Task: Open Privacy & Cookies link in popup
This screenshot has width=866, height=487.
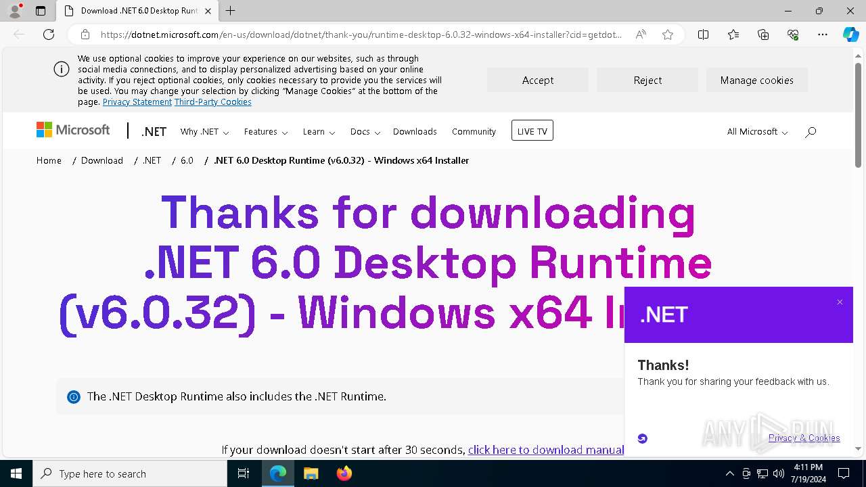Action: pyautogui.click(x=804, y=438)
